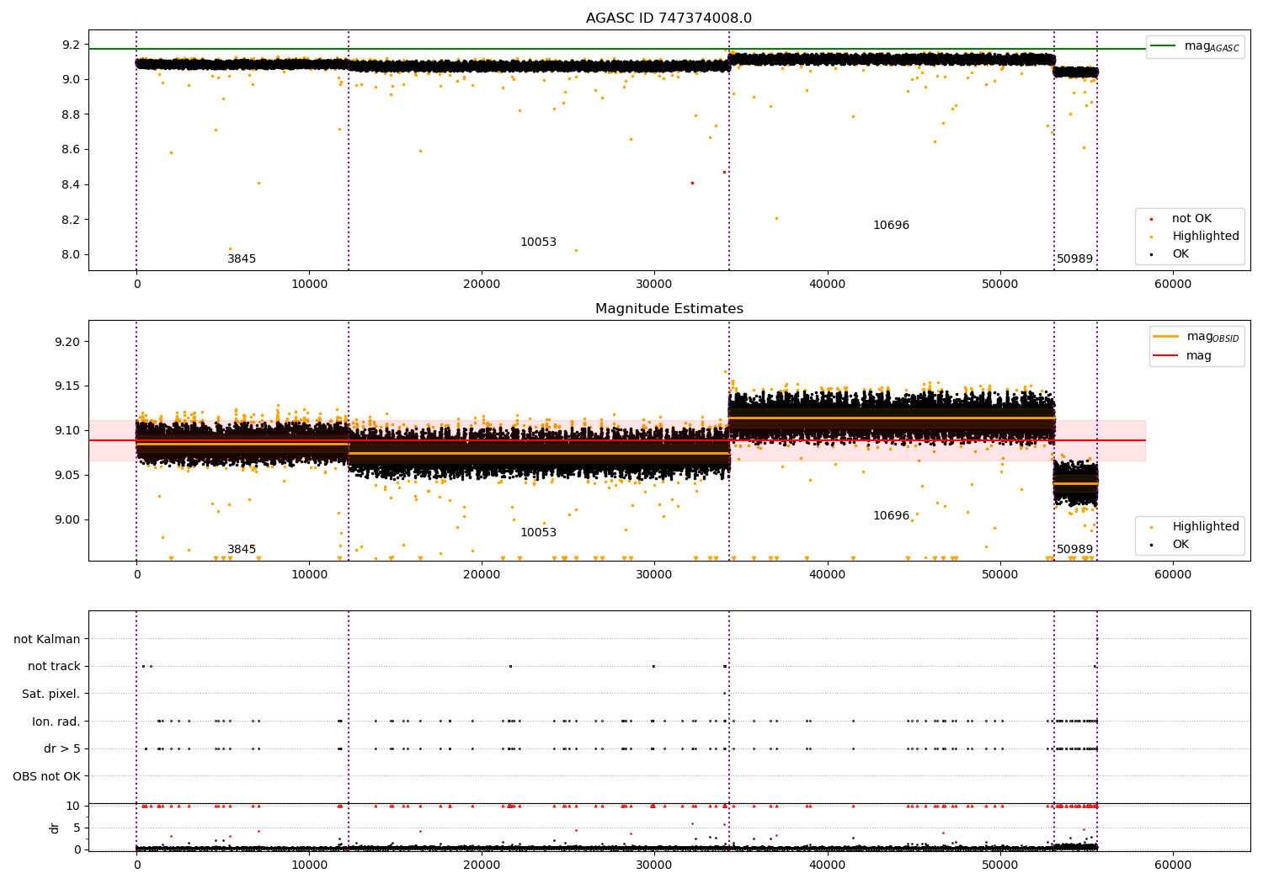Click the 'dr > 5' row label
Viewport: 1263px width, 884px height.
click(x=62, y=749)
